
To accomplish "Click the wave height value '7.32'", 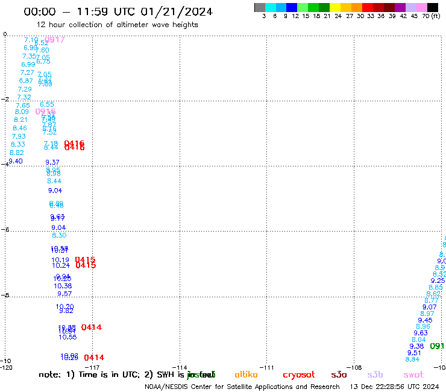I will [x=24, y=97].
